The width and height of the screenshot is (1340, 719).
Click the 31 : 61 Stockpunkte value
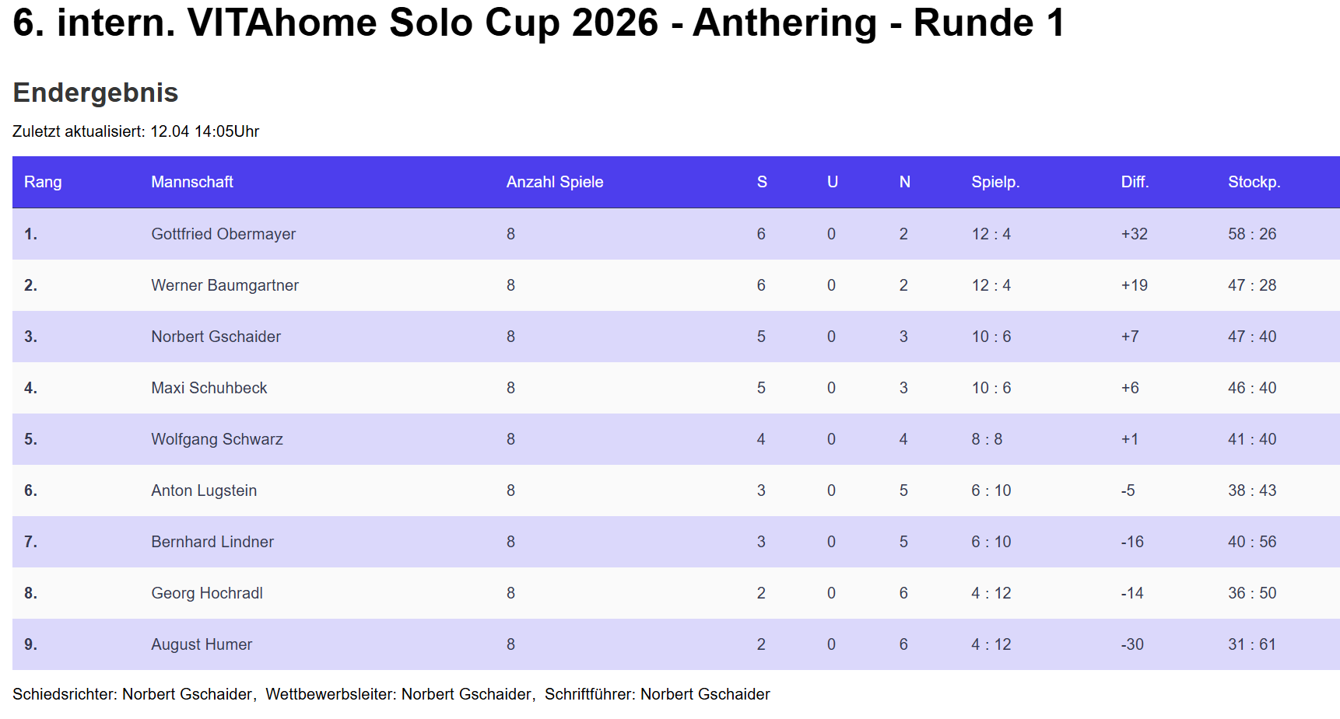tap(1251, 644)
